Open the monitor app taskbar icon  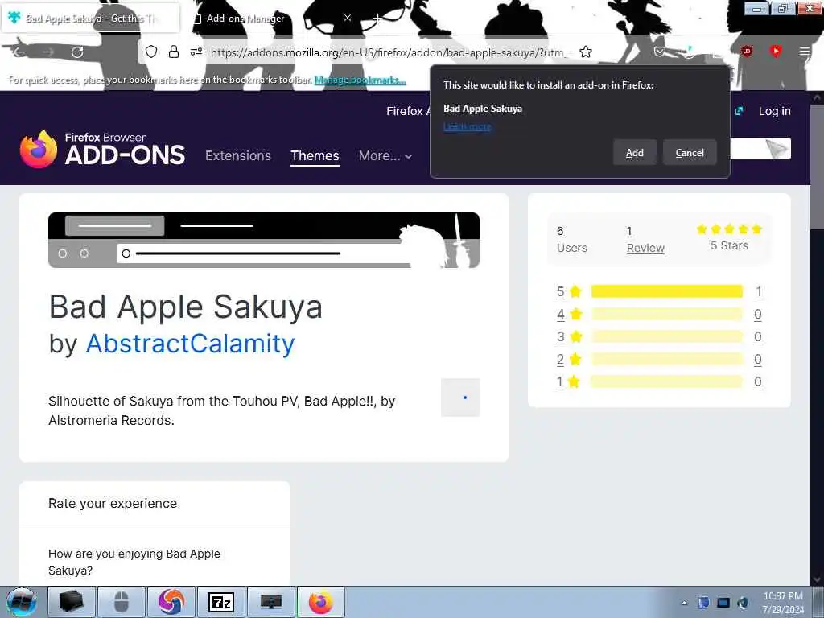271,602
